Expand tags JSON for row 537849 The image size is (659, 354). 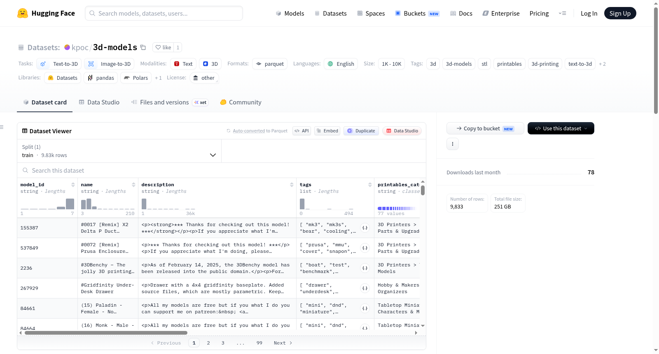click(365, 248)
